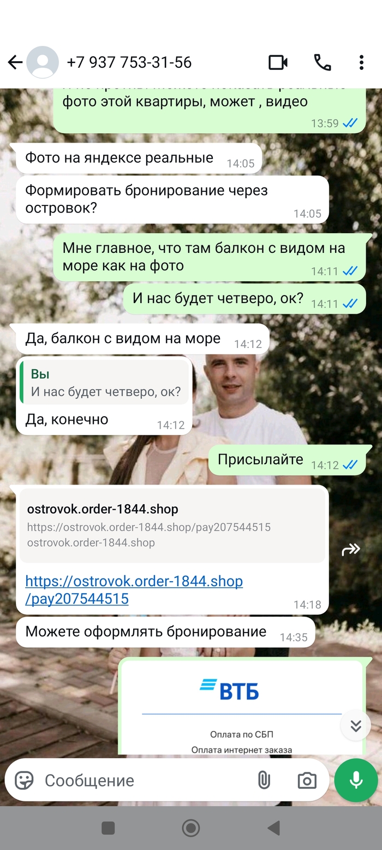Tap the back arrow to leave chat
The height and width of the screenshot is (850, 382).
pos(15,62)
